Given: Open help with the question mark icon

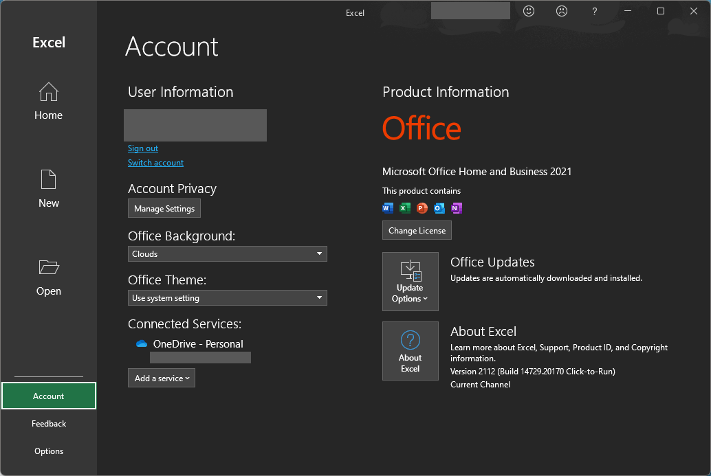Looking at the screenshot, I should point(595,11).
